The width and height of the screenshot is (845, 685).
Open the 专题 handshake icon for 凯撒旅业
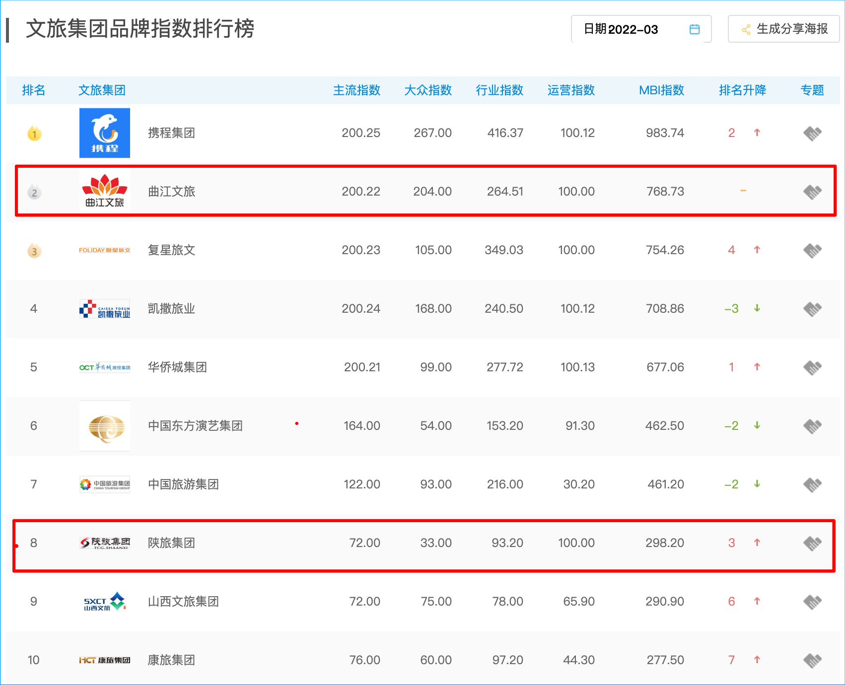[x=812, y=309]
